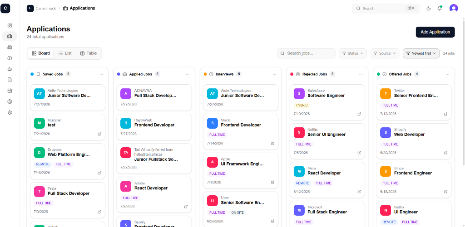Open the calendar icon in sidebar
465x227 pixels.
(x=10, y=91)
